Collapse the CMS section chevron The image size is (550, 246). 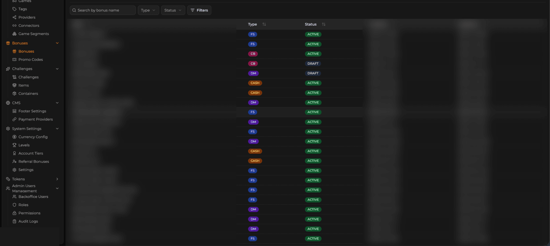tap(57, 103)
